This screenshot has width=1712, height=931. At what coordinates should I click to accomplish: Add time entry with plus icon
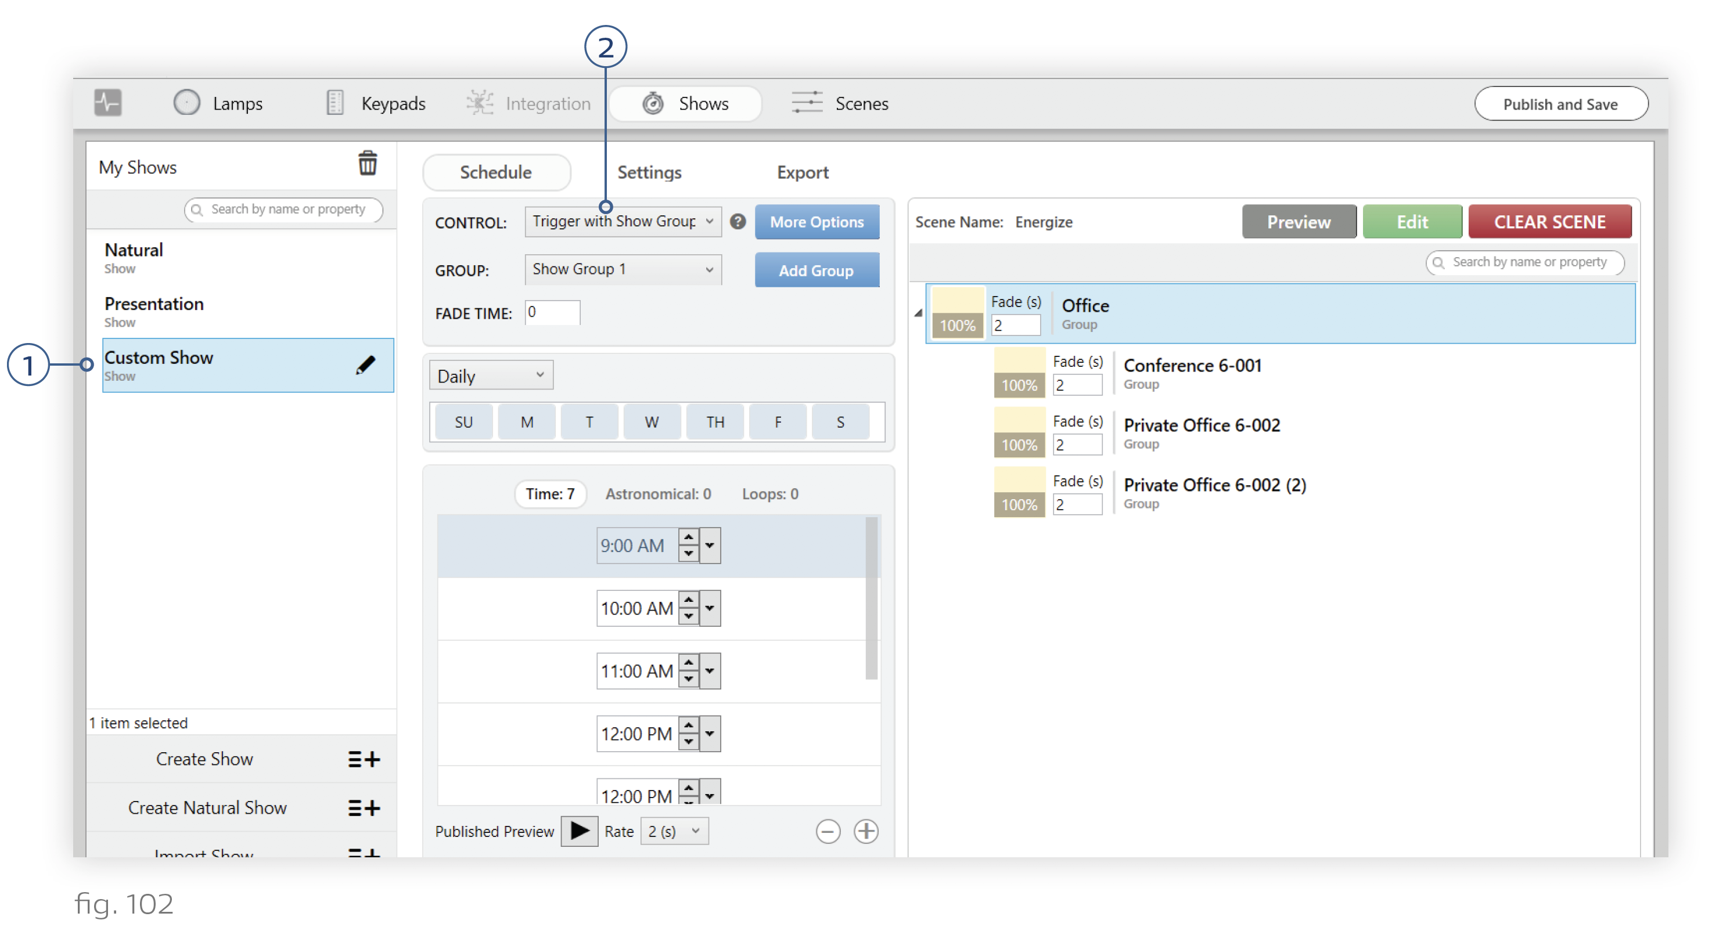point(865,831)
